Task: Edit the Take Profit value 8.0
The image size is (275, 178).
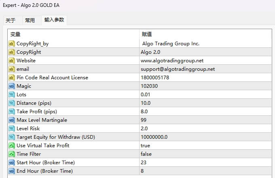Action: point(144,112)
